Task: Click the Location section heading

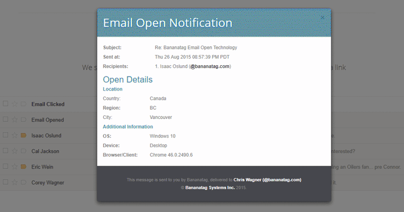Action: pyautogui.click(x=113, y=89)
